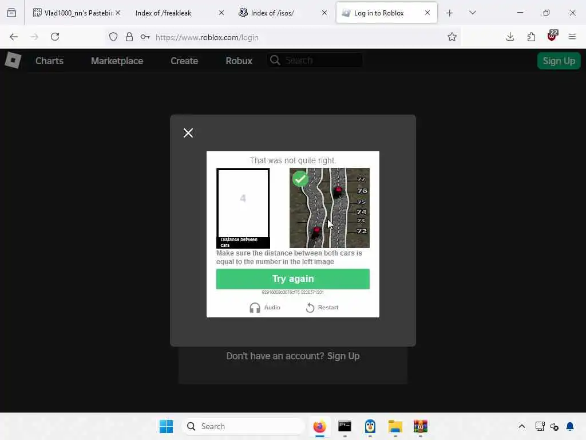
Task: Open saved logins key icon
Action: 145,37
